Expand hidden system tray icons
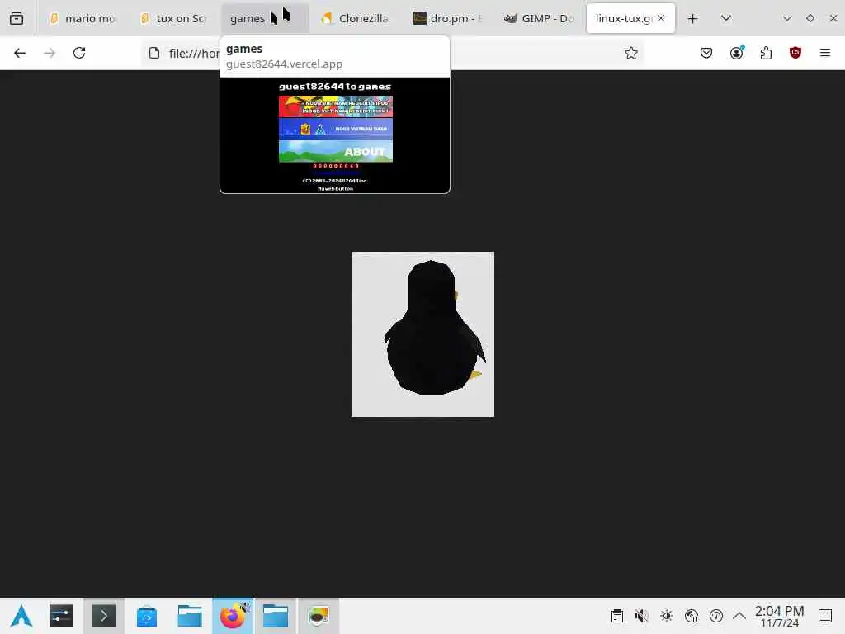Image resolution: width=845 pixels, height=634 pixels. (739, 616)
